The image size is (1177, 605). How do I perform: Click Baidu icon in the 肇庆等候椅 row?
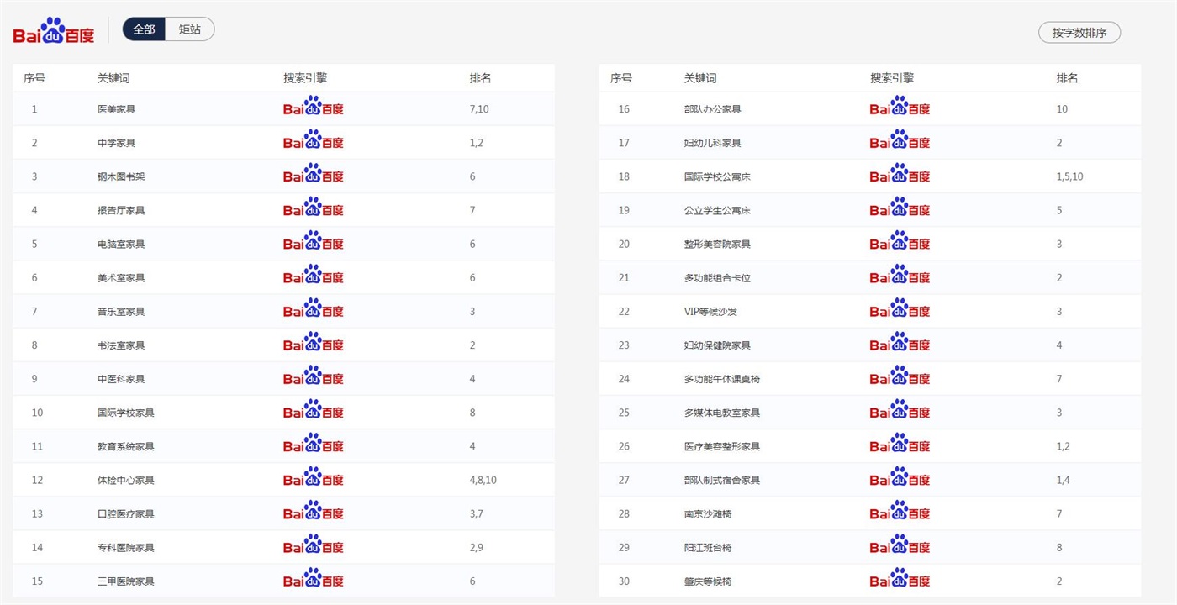(900, 581)
